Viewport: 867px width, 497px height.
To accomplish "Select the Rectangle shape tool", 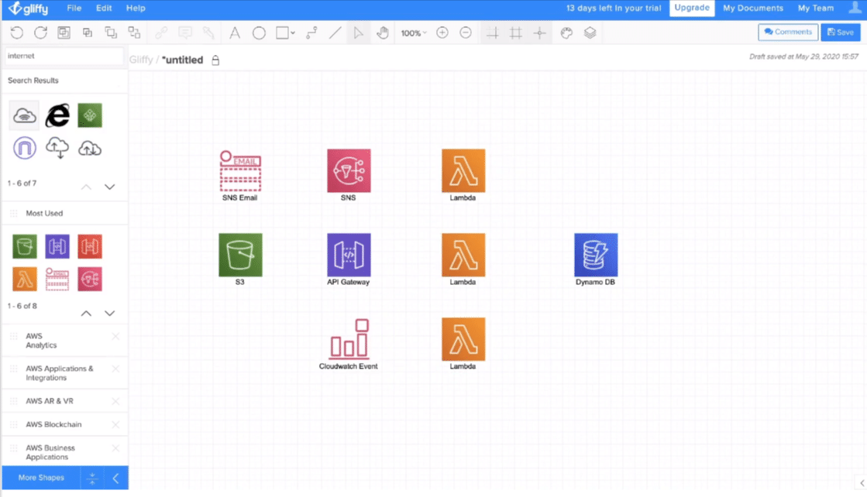I will 282,33.
